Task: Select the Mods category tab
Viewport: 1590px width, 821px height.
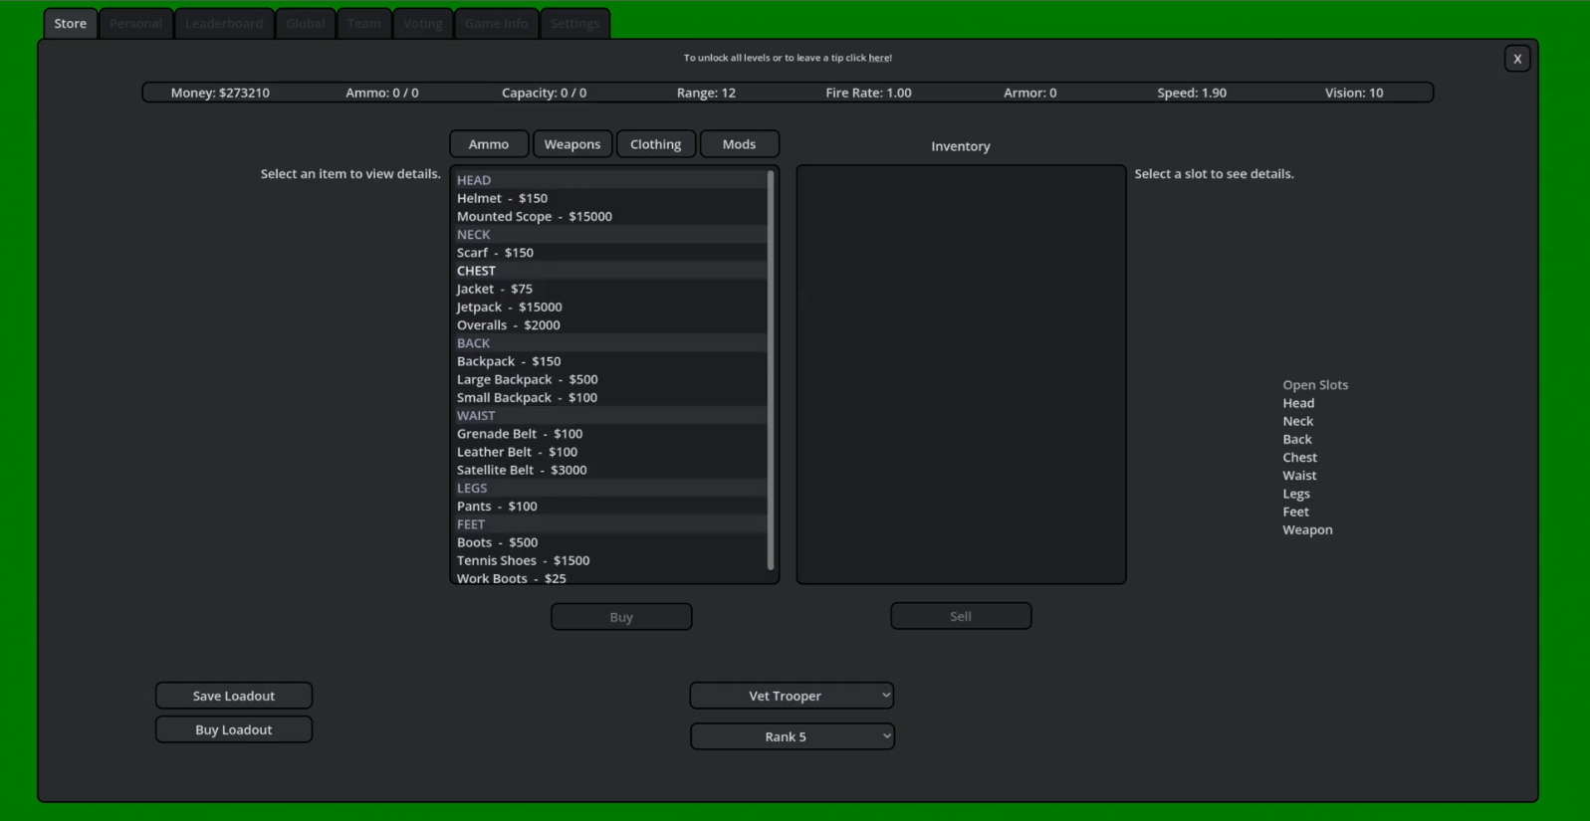Action: (739, 144)
